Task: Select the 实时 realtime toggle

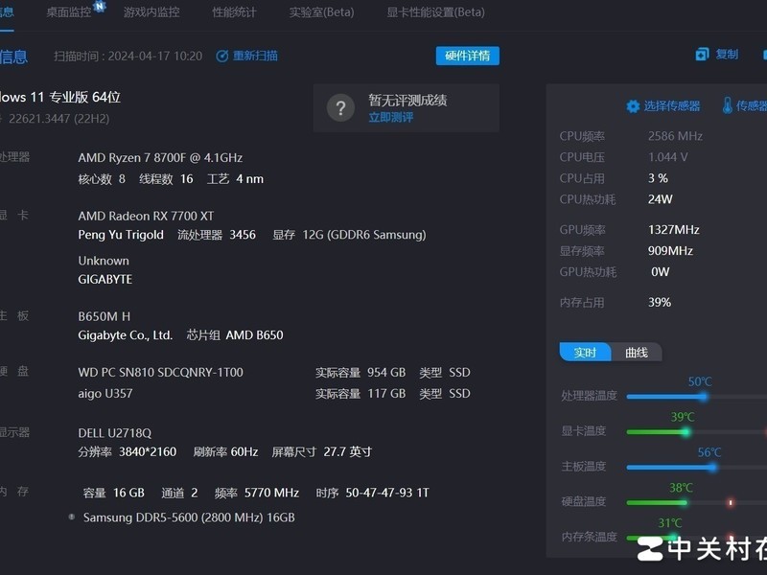Action: point(585,353)
